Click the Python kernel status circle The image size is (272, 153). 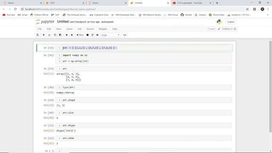pyautogui.click(x=235, y=29)
